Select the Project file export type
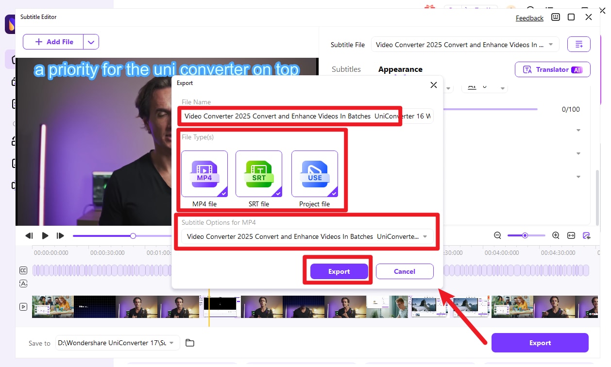 314,174
